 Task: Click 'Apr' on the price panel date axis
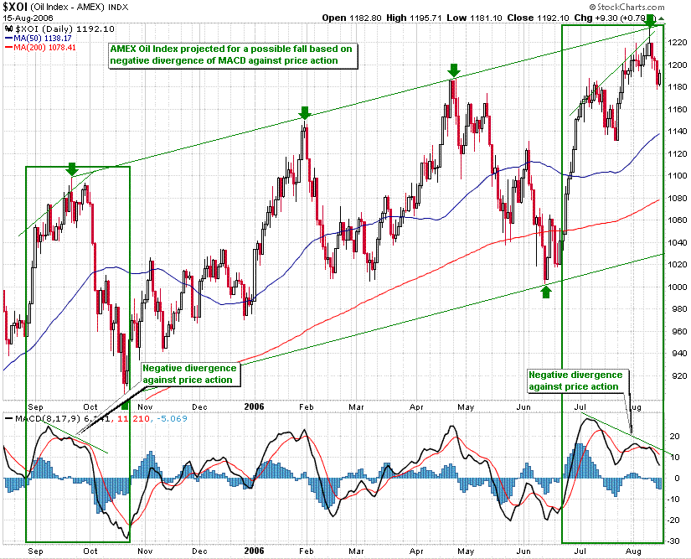pos(416,406)
